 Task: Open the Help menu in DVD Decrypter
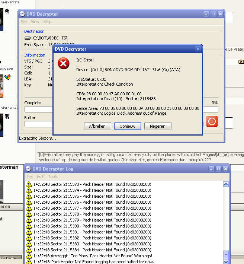click(x=47, y=22)
